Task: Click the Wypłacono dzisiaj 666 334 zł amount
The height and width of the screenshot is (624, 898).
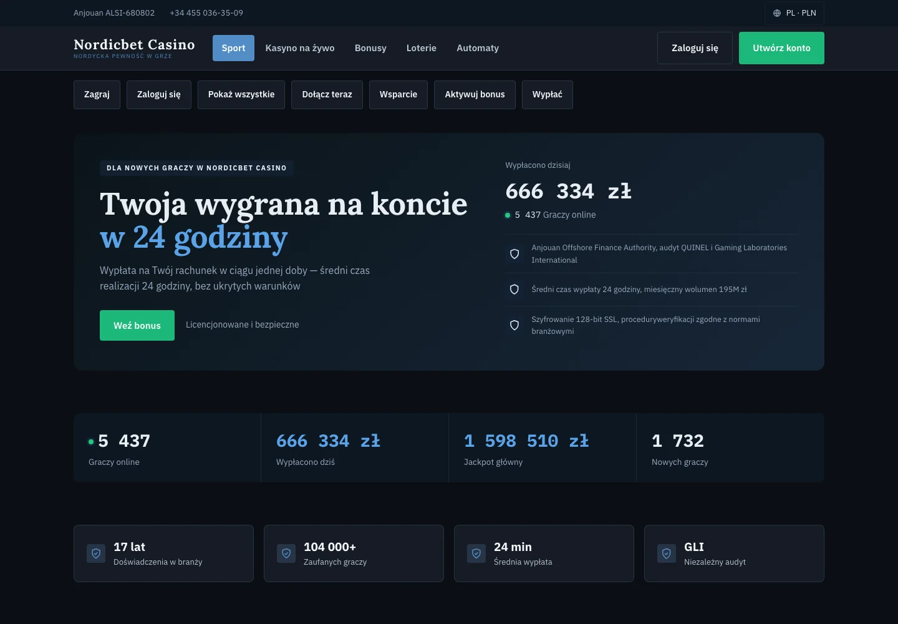Action: (x=568, y=192)
